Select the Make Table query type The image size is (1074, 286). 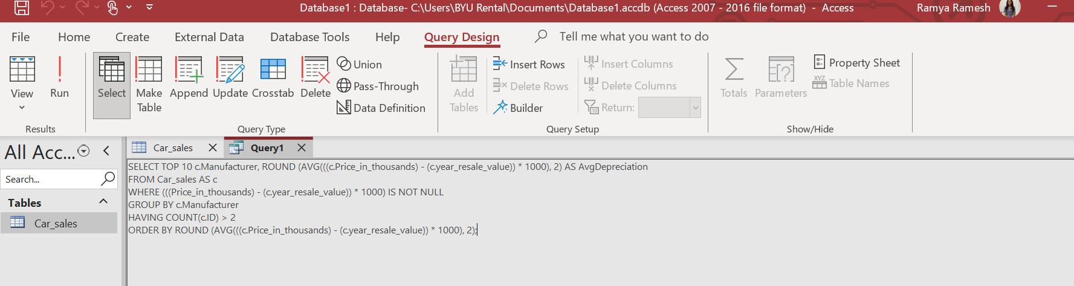[x=149, y=85]
